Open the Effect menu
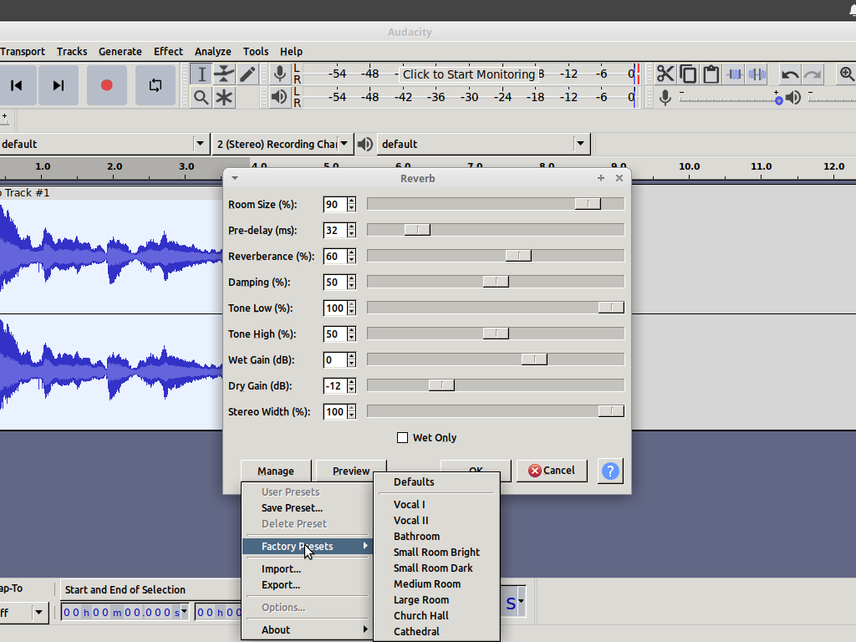856x642 pixels. [168, 51]
